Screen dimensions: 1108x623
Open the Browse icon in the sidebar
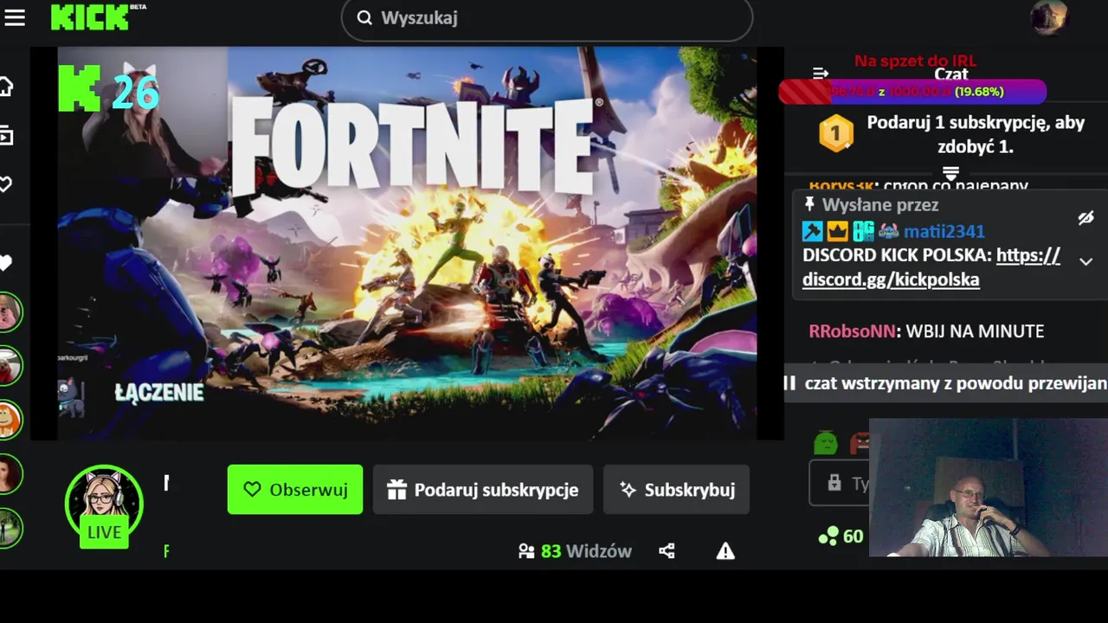6,135
